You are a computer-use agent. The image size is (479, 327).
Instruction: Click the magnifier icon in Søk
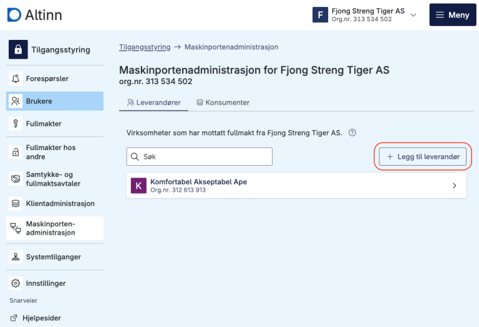click(135, 156)
